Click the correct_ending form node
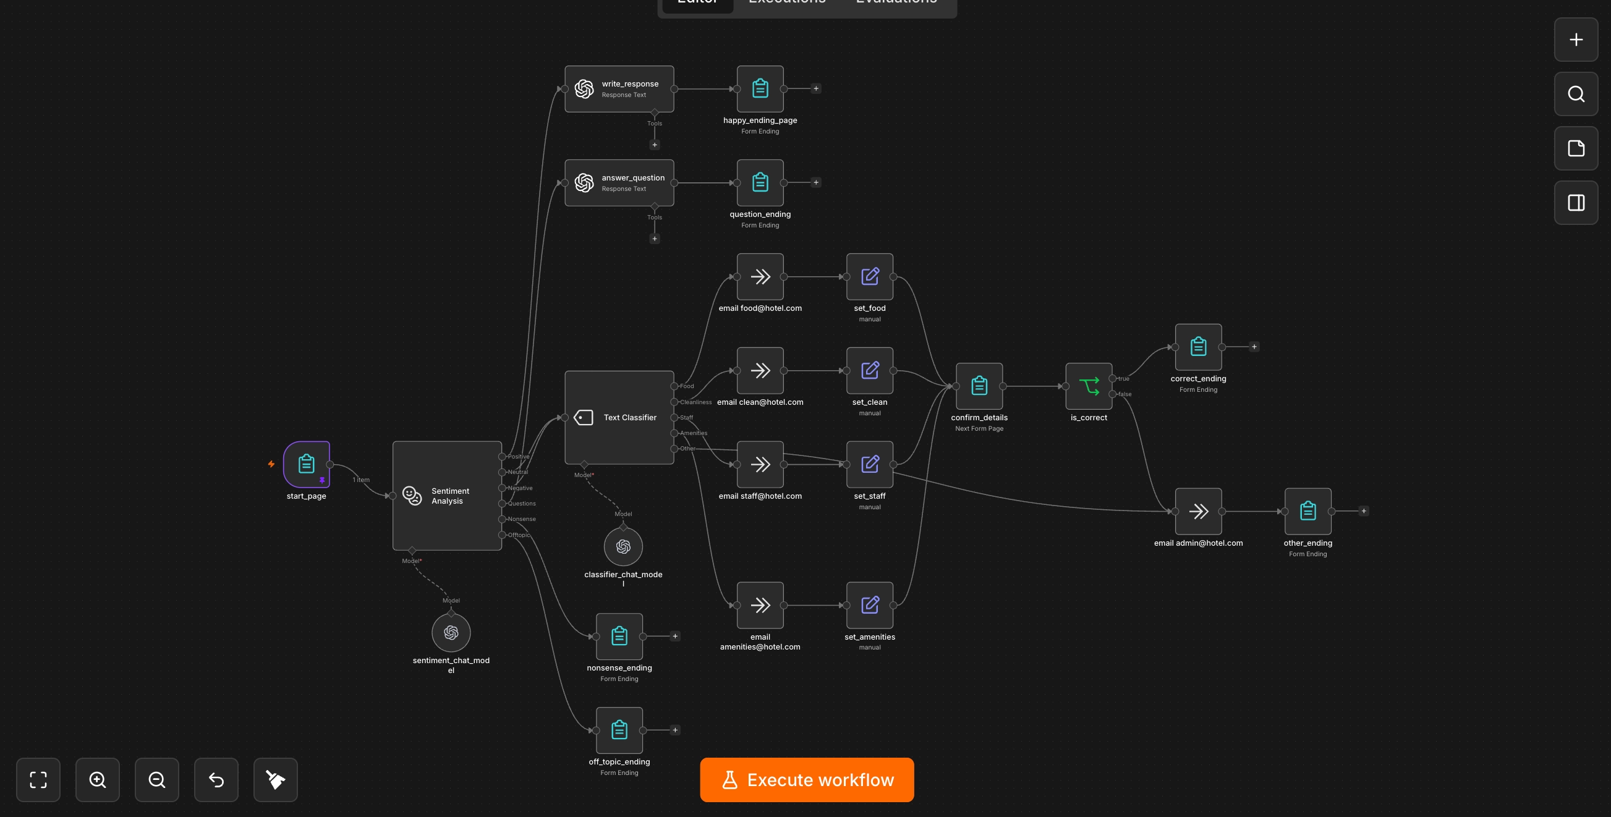 (x=1198, y=347)
